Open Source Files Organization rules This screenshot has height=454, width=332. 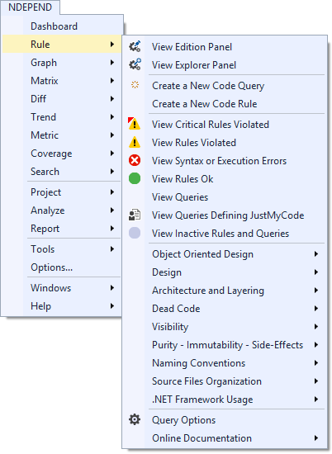[x=206, y=381]
